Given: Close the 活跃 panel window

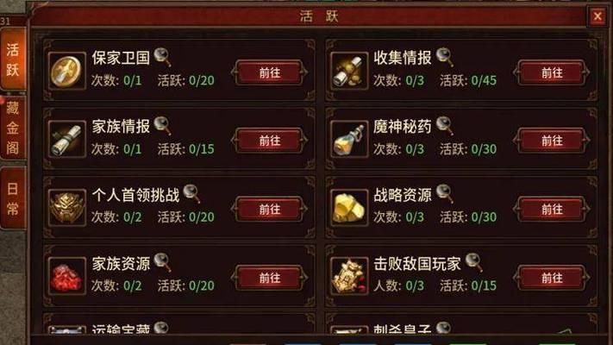Looking at the screenshot, I should coord(597,16).
